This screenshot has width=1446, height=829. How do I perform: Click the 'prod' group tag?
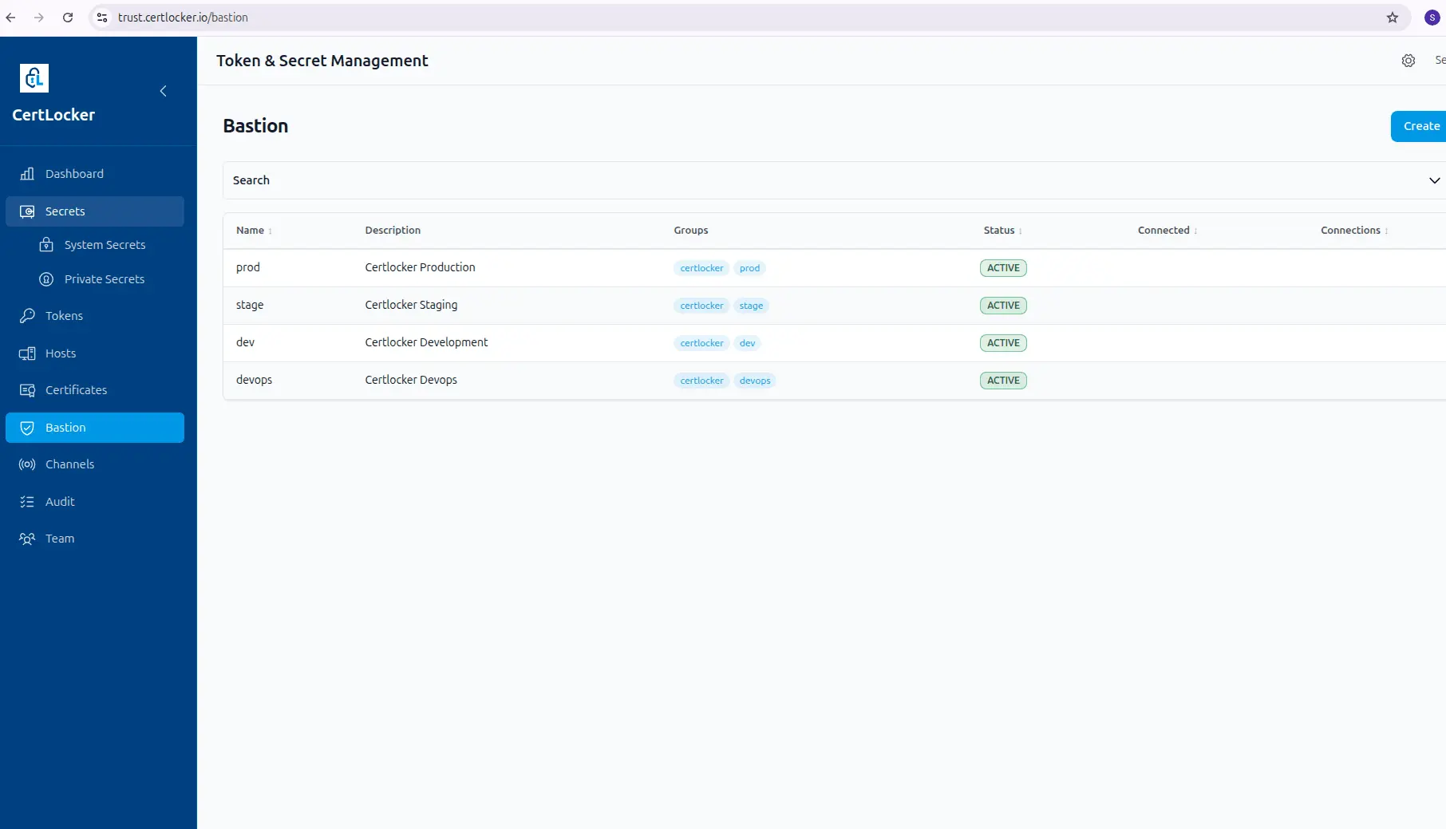tap(749, 268)
